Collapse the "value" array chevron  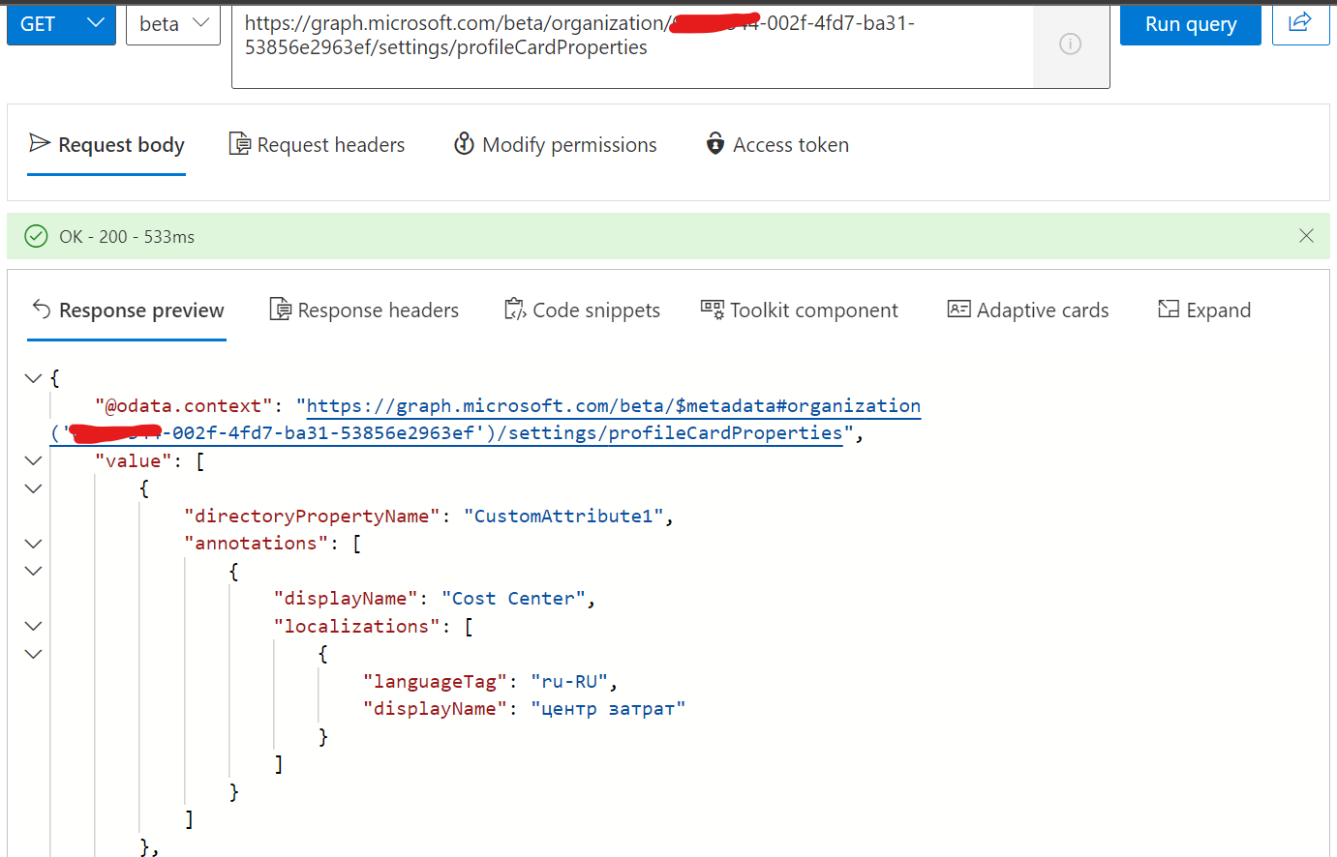point(33,460)
